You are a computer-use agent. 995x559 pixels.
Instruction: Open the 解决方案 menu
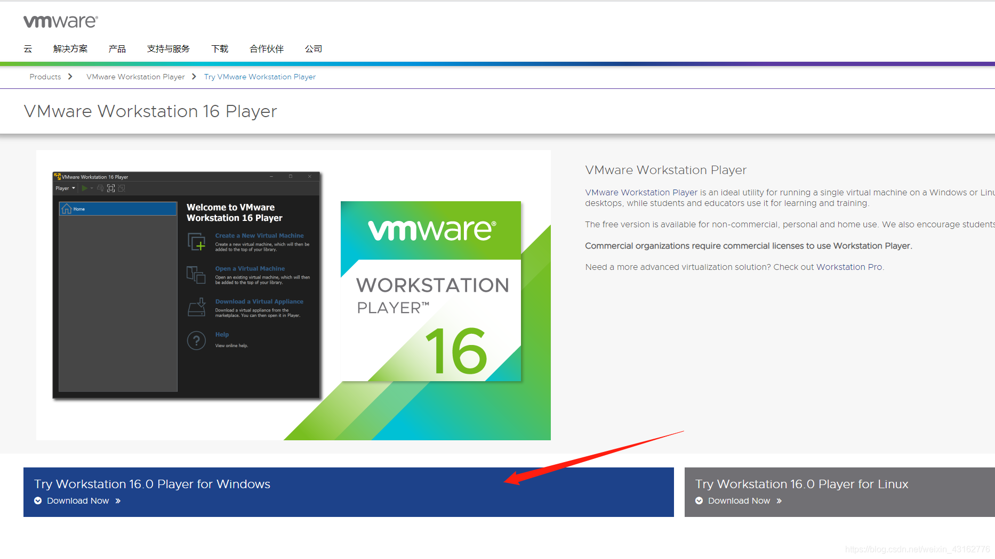point(70,49)
